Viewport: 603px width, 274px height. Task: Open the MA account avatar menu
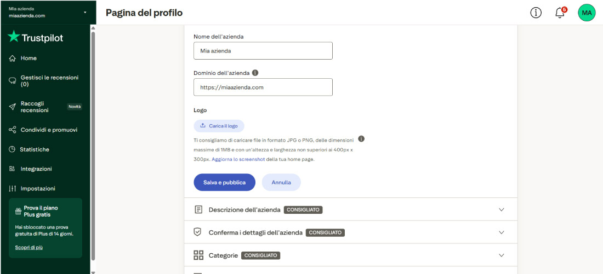[x=587, y=13]
